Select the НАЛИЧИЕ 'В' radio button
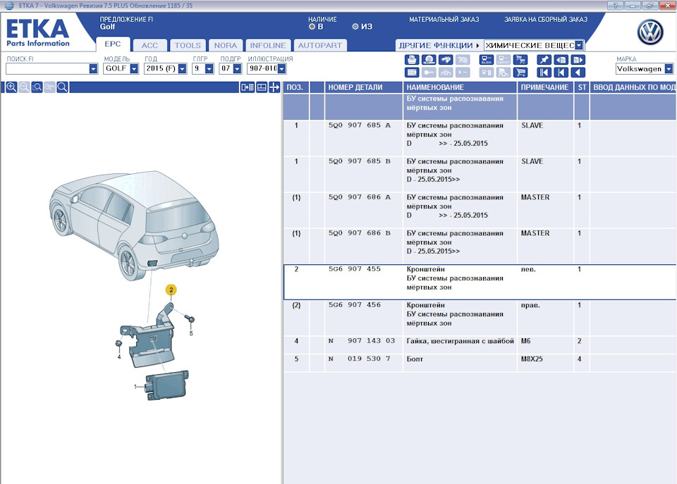The height and width of the screenshot is (484, 677). (x=312, y=27)
